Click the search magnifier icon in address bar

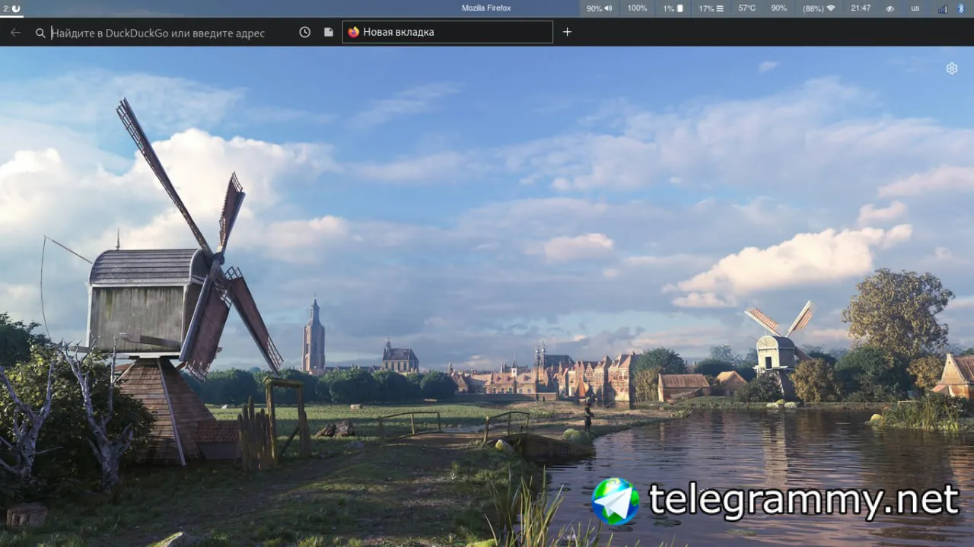[40, 33]
